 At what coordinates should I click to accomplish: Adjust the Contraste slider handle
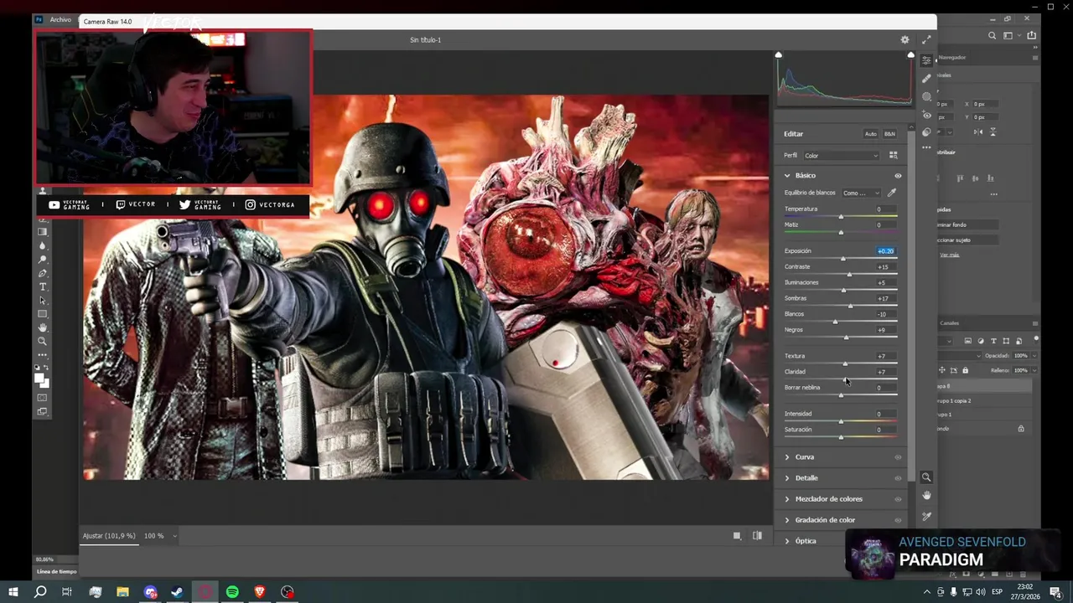point(849,275)
